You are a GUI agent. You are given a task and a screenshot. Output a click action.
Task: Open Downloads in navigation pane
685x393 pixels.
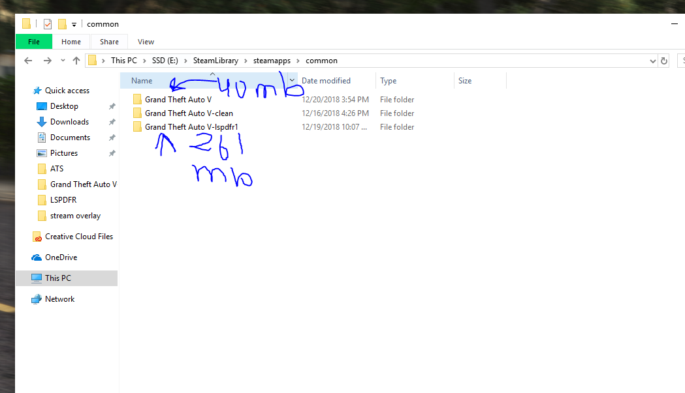(69, 122)
